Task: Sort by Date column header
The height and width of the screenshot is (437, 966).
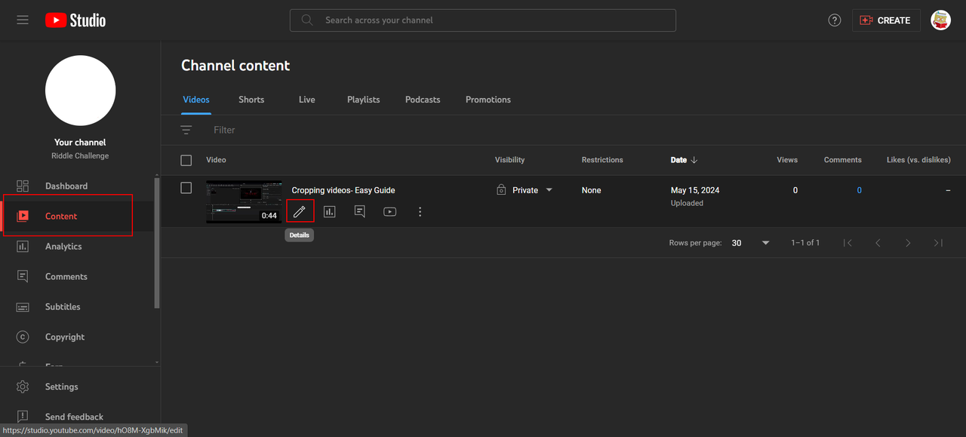Action: (x=684, y=160)
